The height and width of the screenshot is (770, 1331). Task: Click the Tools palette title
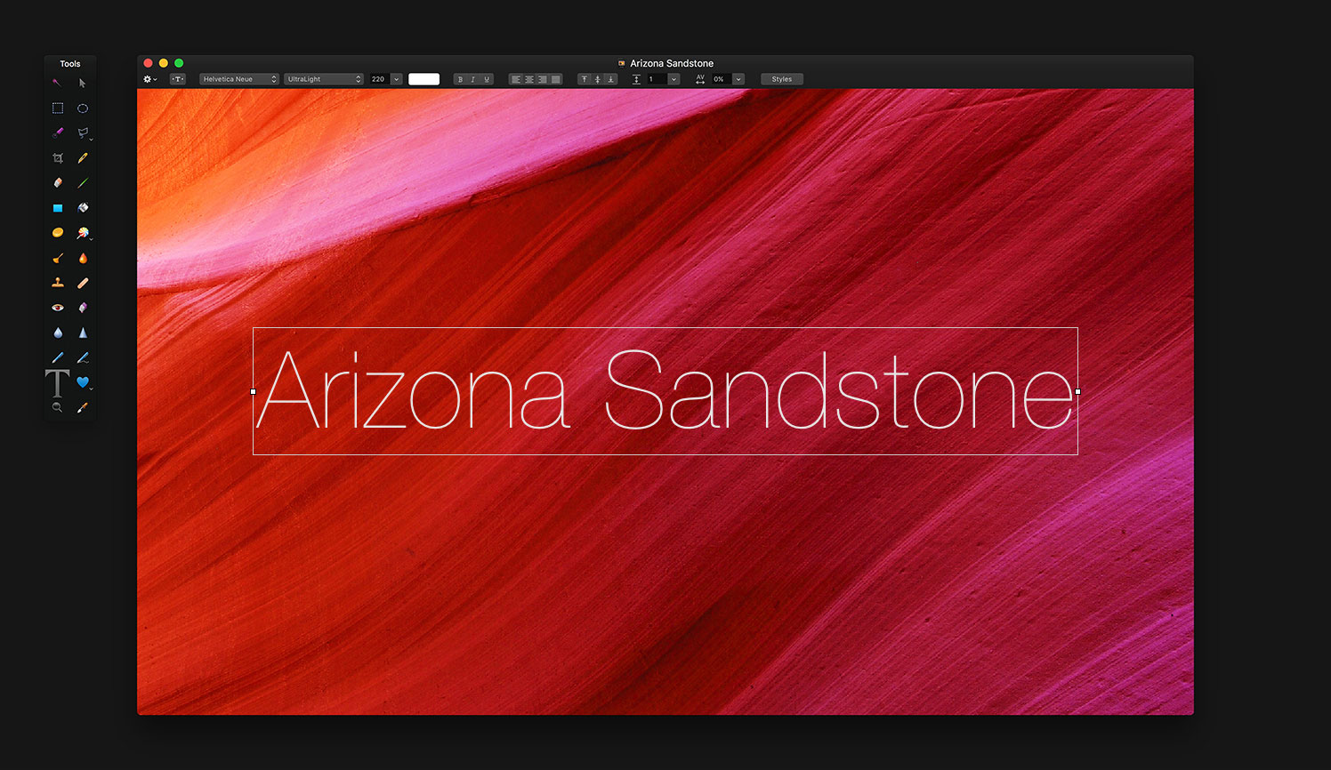pos(70,64)
